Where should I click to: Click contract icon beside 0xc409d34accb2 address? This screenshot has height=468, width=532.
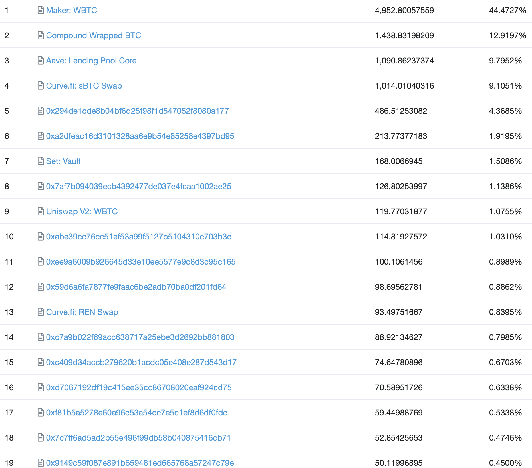[x=41, y=362]
